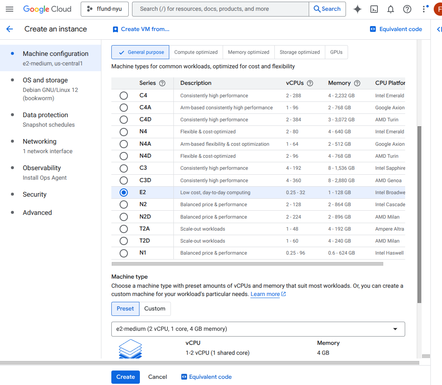Click the Memory column help icon
This screenshot has height=385, width=442.
click(x=357, y=83)
